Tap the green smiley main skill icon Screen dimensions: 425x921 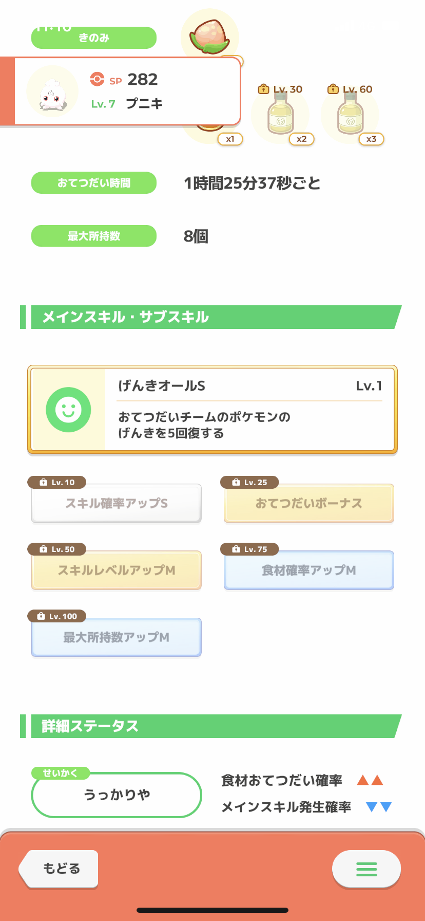(x=68, y=410)
